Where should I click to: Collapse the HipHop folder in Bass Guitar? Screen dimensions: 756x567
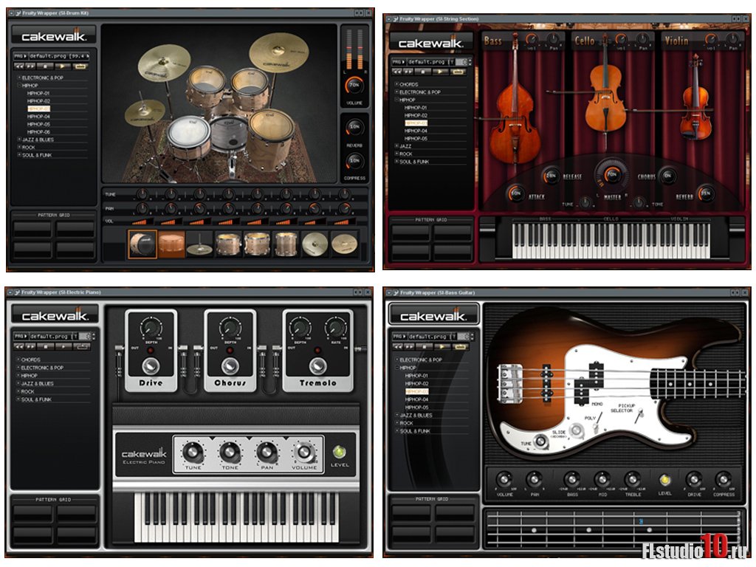397,368
